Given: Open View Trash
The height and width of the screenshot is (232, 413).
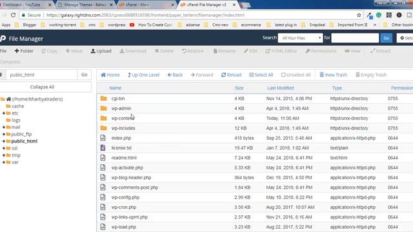Looking at the screenshot, I should 333,75.
